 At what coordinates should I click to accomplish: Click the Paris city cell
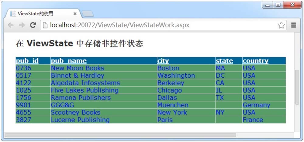[x=186, y=120]
